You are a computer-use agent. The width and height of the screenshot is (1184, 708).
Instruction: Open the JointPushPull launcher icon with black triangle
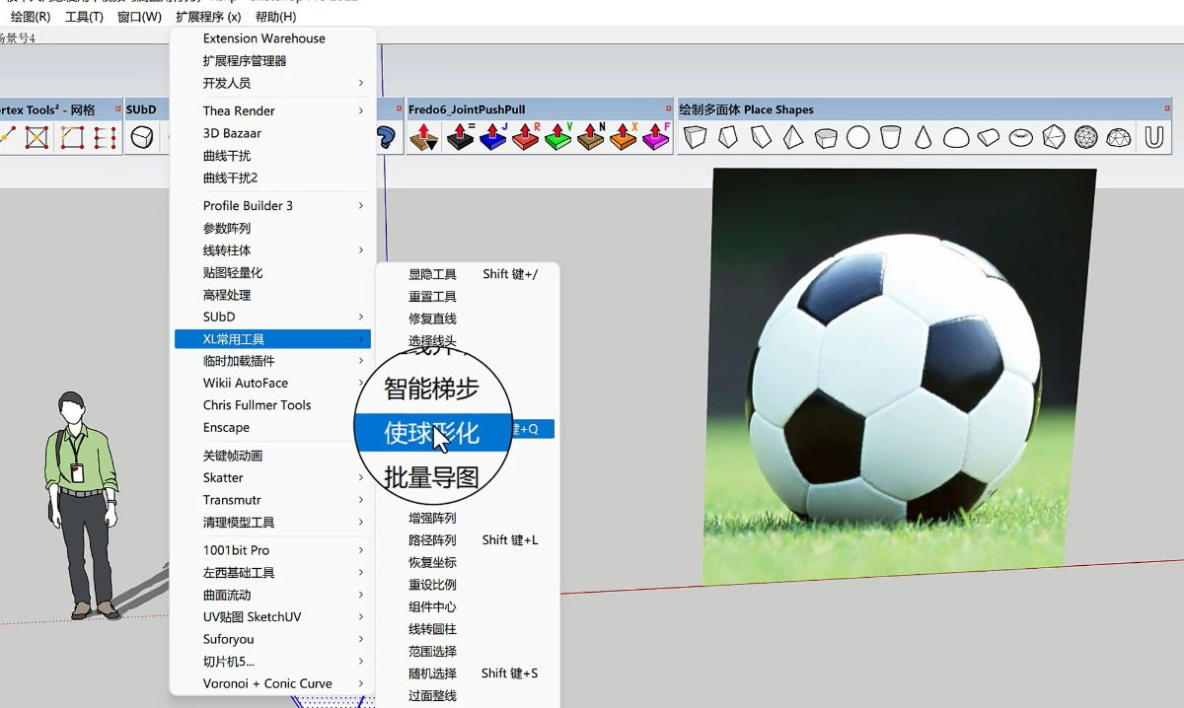click(424, 137)
